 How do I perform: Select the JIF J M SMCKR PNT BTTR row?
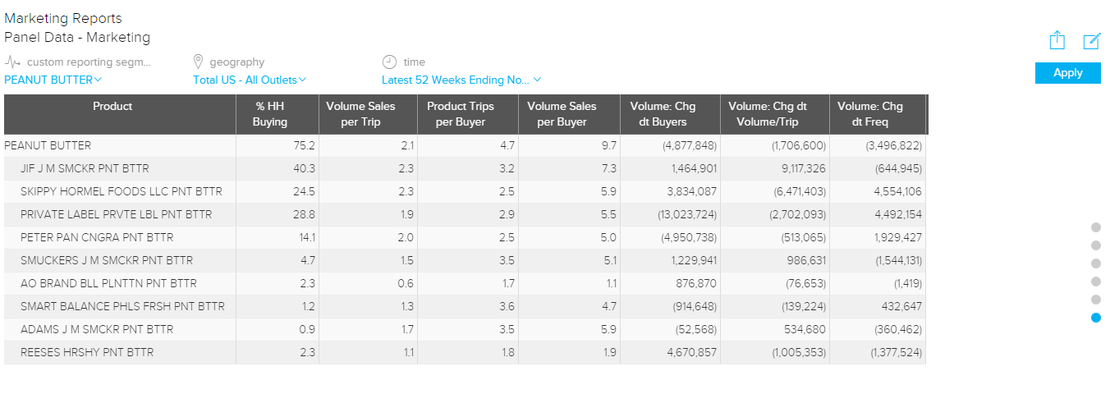85,168
